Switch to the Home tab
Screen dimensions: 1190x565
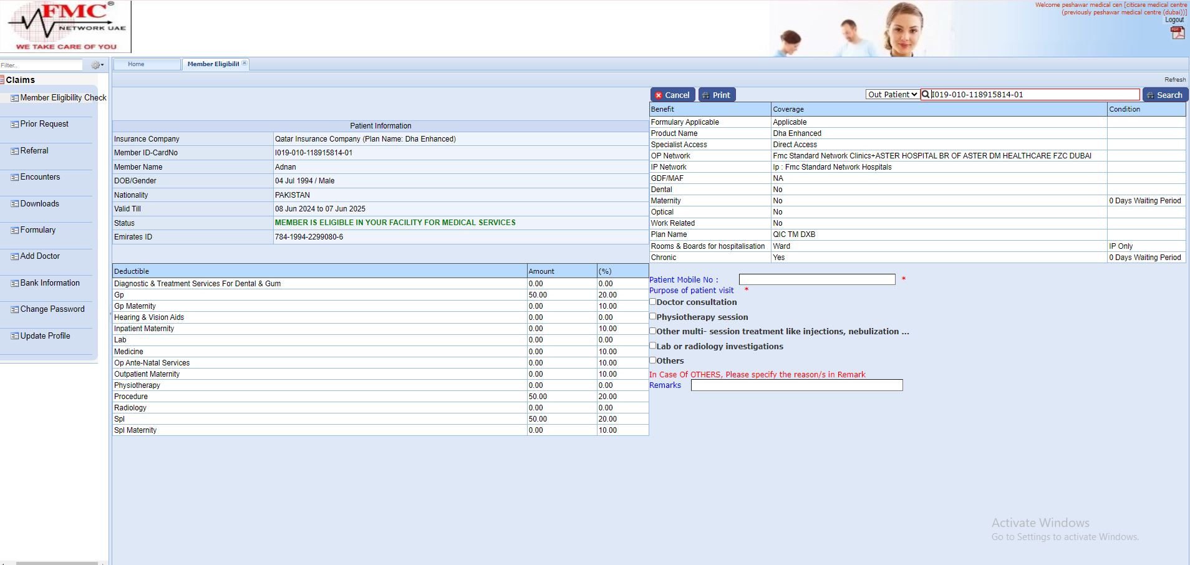[x=136, y=64]
